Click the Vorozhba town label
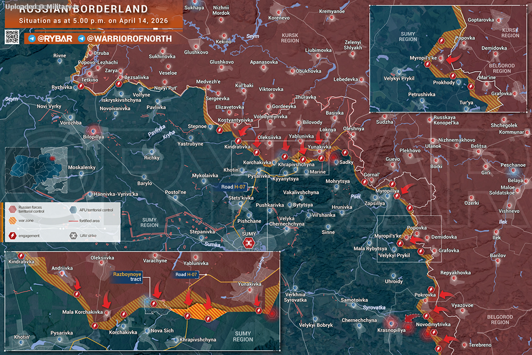This screenshot has width=532, height=355. click(x=71, y=123)
